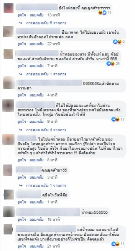The width and height of the screenshot is (135, 251).
Task: Open the 18 minutes timestamp link
Action: (54, 219)
